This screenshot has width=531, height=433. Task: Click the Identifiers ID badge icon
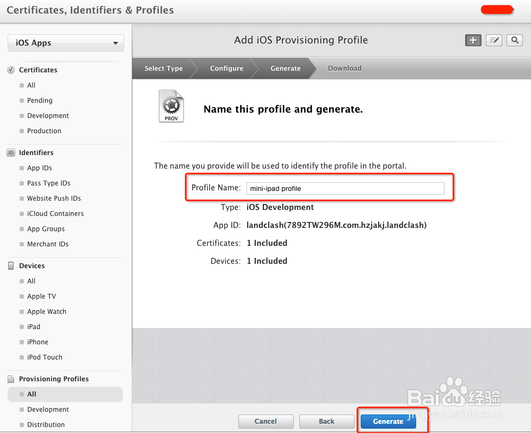(x=11, y=153)
